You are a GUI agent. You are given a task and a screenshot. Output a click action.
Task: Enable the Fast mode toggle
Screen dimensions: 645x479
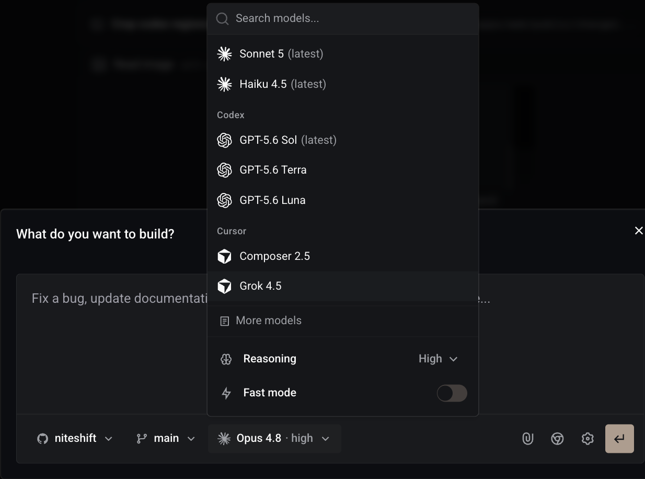(452, 393)
